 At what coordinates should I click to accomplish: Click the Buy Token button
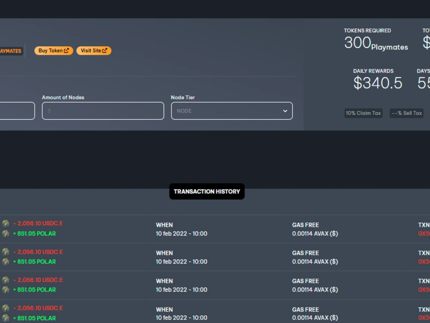coord(53,50)
